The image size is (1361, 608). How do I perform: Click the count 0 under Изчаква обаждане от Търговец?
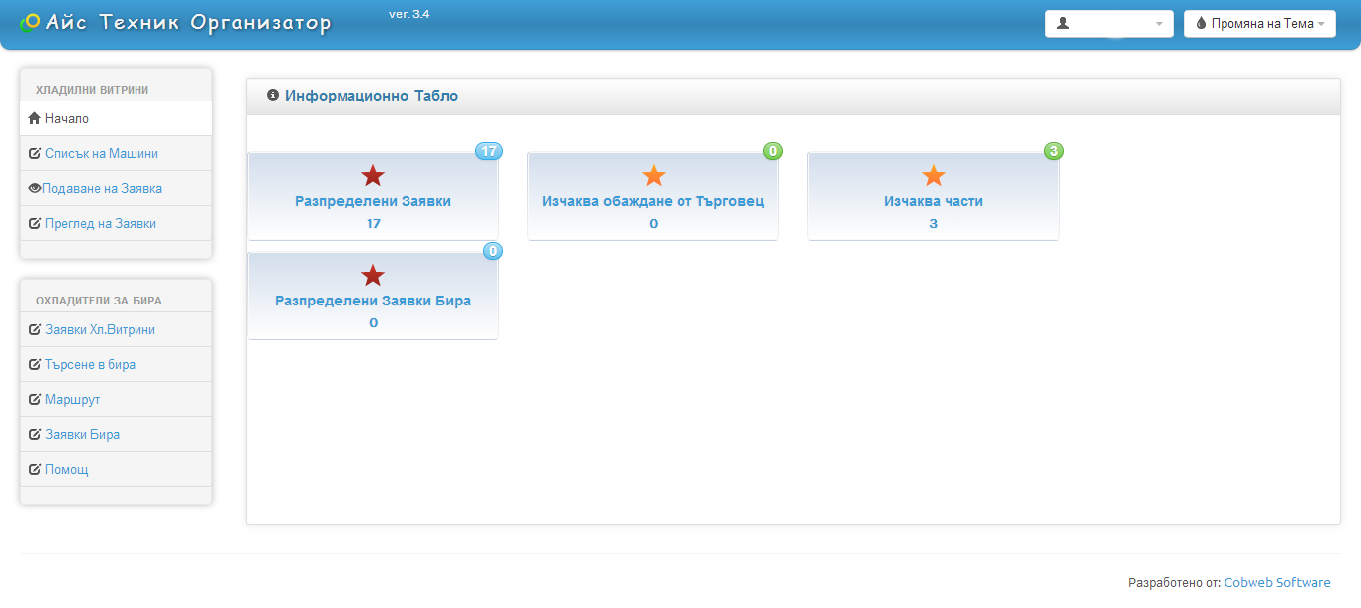pyautogui.click(x=653, y=224)
